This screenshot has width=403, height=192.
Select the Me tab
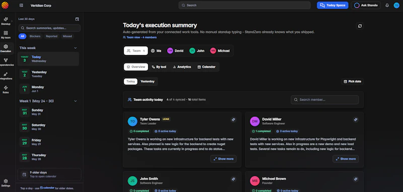[156, 51]
